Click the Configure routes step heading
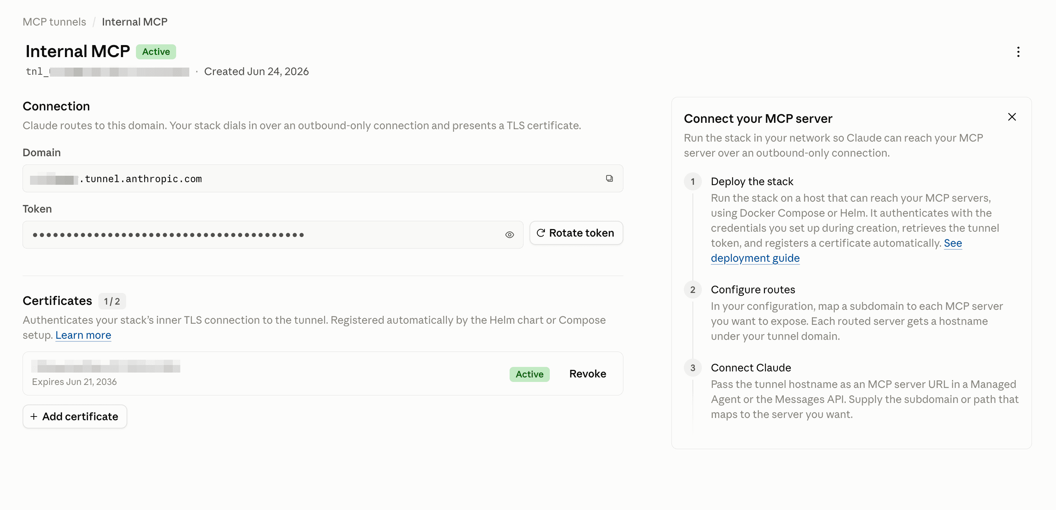1056x510 pixels. [x=753, y=290]
